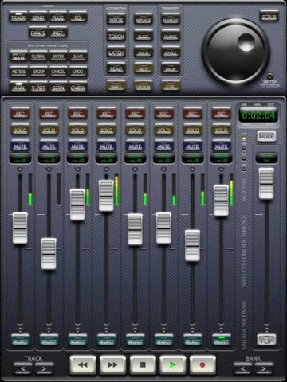Image resolution: width=287 pixels, height=382 pixels.
Task: Click the Bank right arrow button
Action: point(264,368)
